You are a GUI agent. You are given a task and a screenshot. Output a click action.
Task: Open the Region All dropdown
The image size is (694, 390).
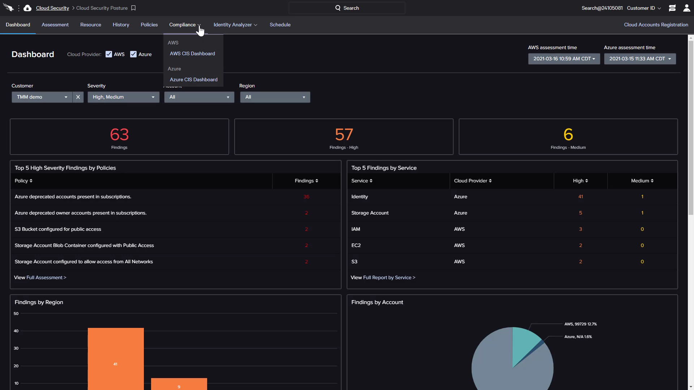point(275,97)
